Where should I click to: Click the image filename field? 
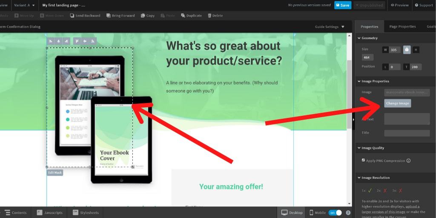[407, 92]
